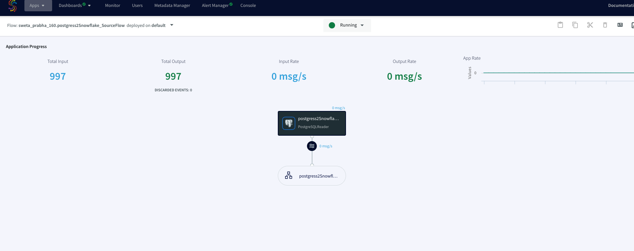
Task: Open the Users page
Action: pos(137,5)
